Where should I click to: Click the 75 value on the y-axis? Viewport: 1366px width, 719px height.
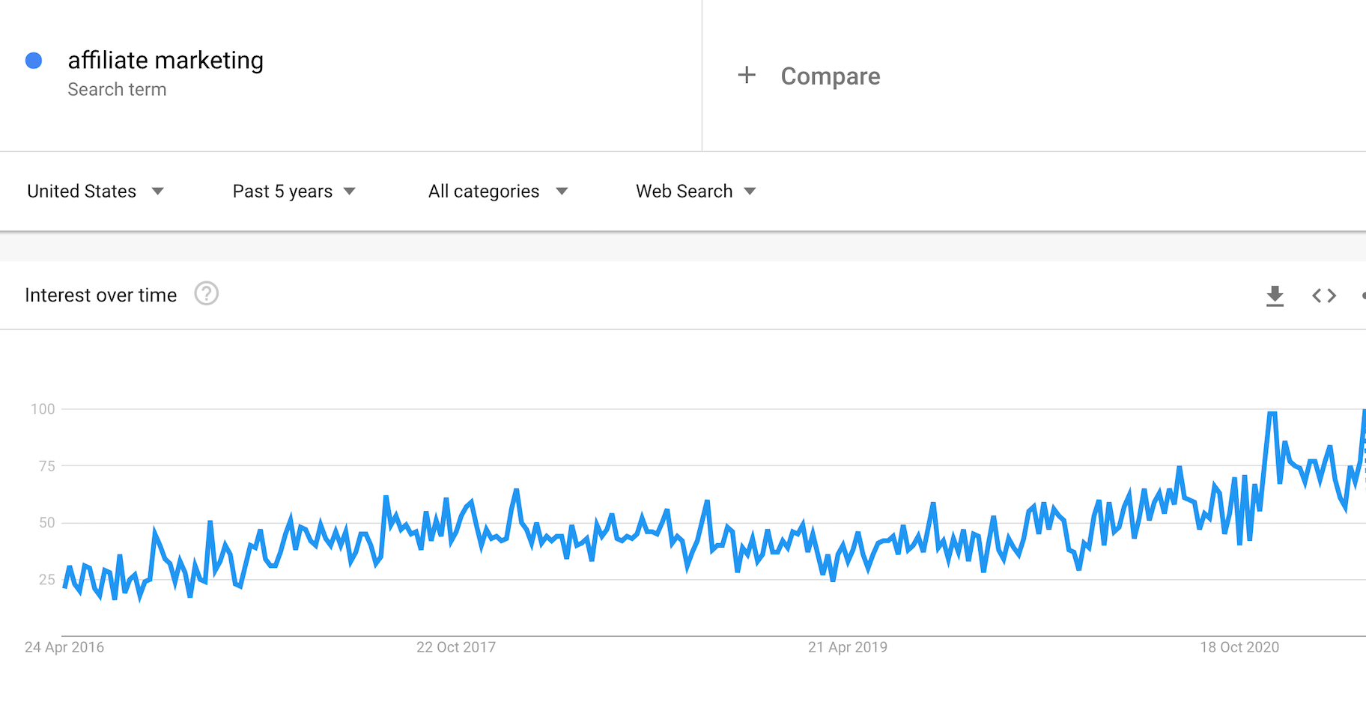46,466
